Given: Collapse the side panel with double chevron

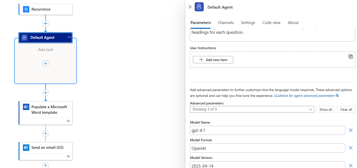Looking at the screenshot, I should (190, 7).
